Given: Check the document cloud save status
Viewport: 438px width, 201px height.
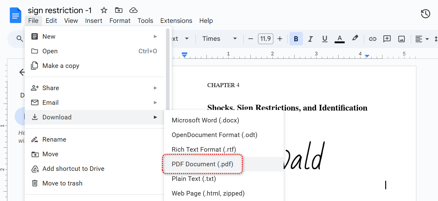Looking at the screenshot, I should tap(133, 10).
